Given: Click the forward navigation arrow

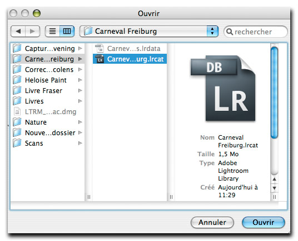Looking at the screenshot, I should [x=32, y=31].
